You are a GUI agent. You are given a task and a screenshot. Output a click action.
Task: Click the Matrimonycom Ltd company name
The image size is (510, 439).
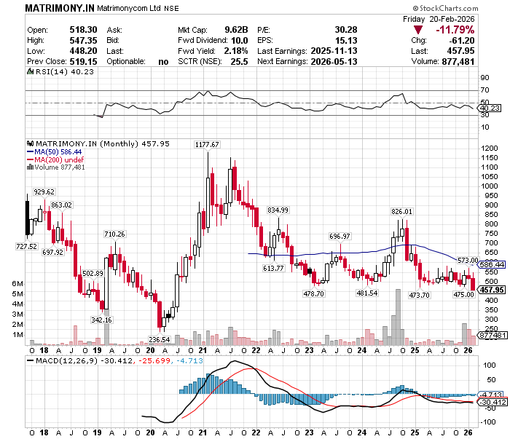point(129,9)
